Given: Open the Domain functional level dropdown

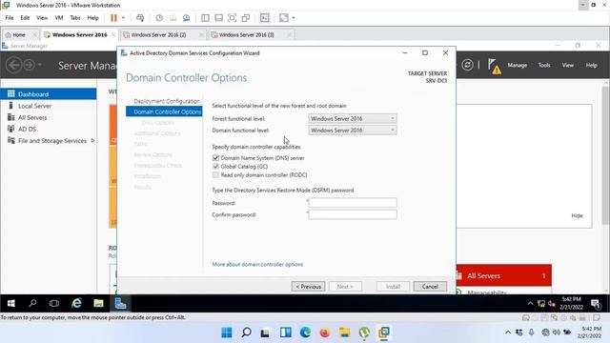Looking at the screenshot, I should point(353,131).
